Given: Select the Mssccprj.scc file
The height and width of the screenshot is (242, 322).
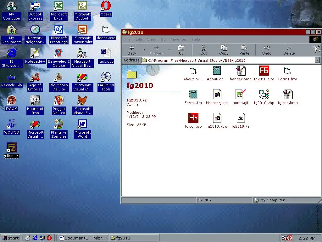Looking at the screenshot, I should point(217,97).
